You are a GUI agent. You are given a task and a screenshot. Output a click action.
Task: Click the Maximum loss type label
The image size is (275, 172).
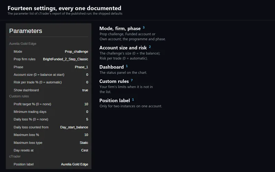click(28, 143)
